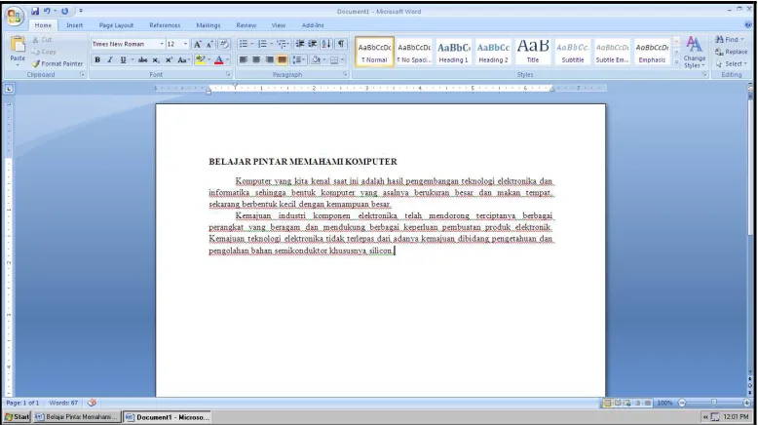This screenshot has width=758, height=425.
Task: Switch to the Page Layout tab
Action: [116, 25]
